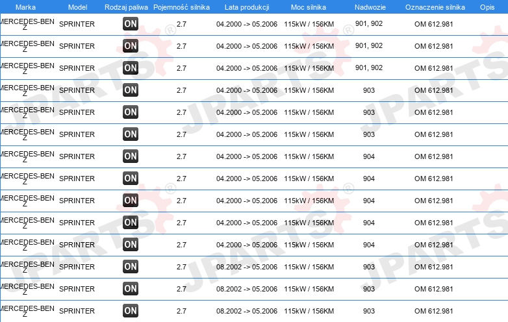Select '08.2002 -> 05.2006' in the last row

point(247,311)
